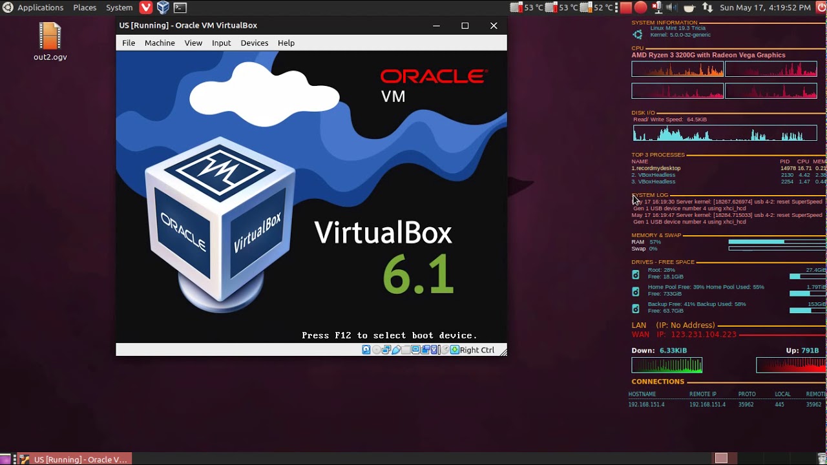Click the red square stop recording icon
The height and width of the screenshot is (465, 827).
[x=626, y=8]
